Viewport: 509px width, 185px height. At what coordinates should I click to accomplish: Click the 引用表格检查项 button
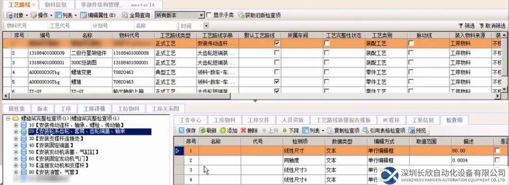(384, 131)
